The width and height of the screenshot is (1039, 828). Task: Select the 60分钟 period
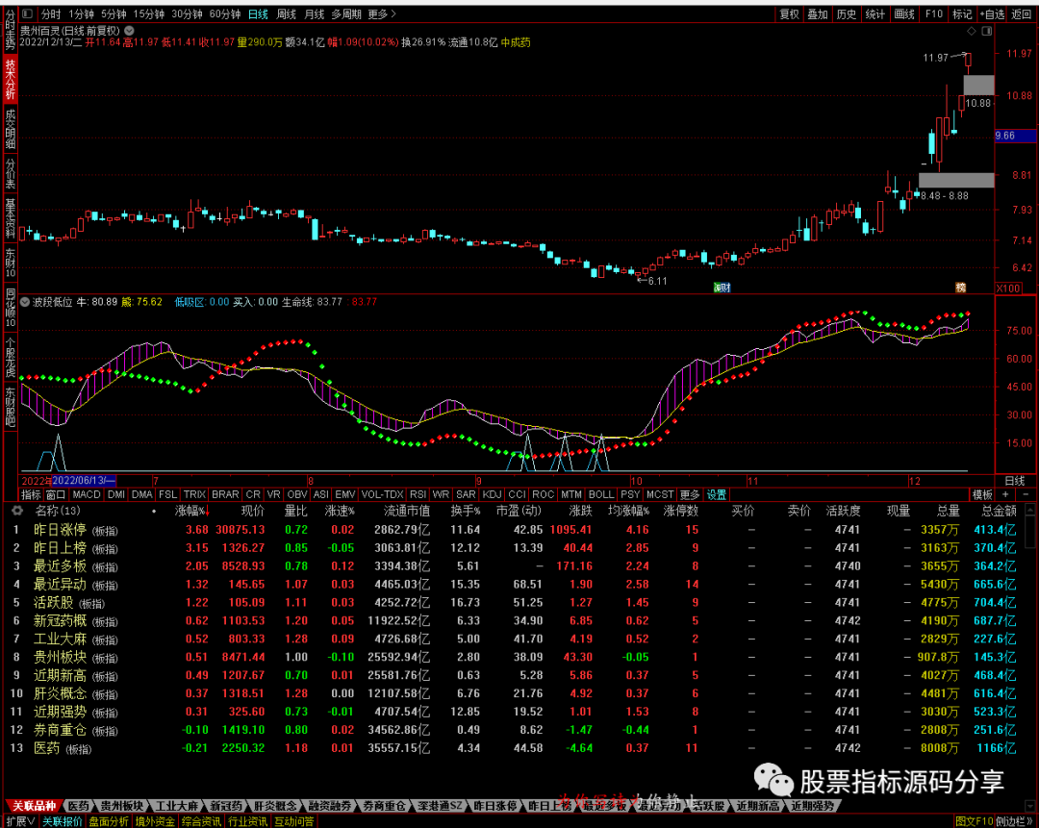(225, 13)
